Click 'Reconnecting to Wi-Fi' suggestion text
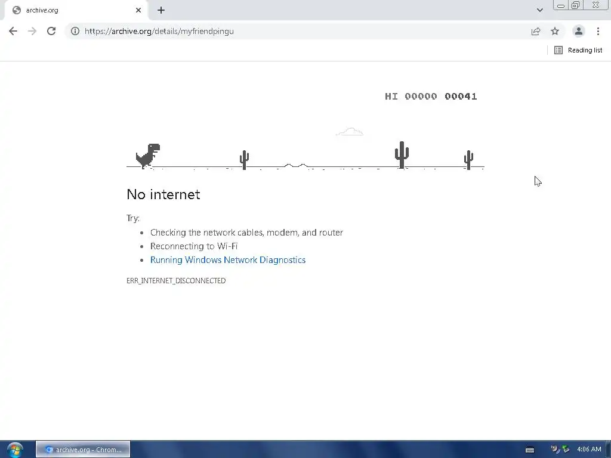Image resolution: width=611 pixels, height=458 pixels. pos(194,246)
